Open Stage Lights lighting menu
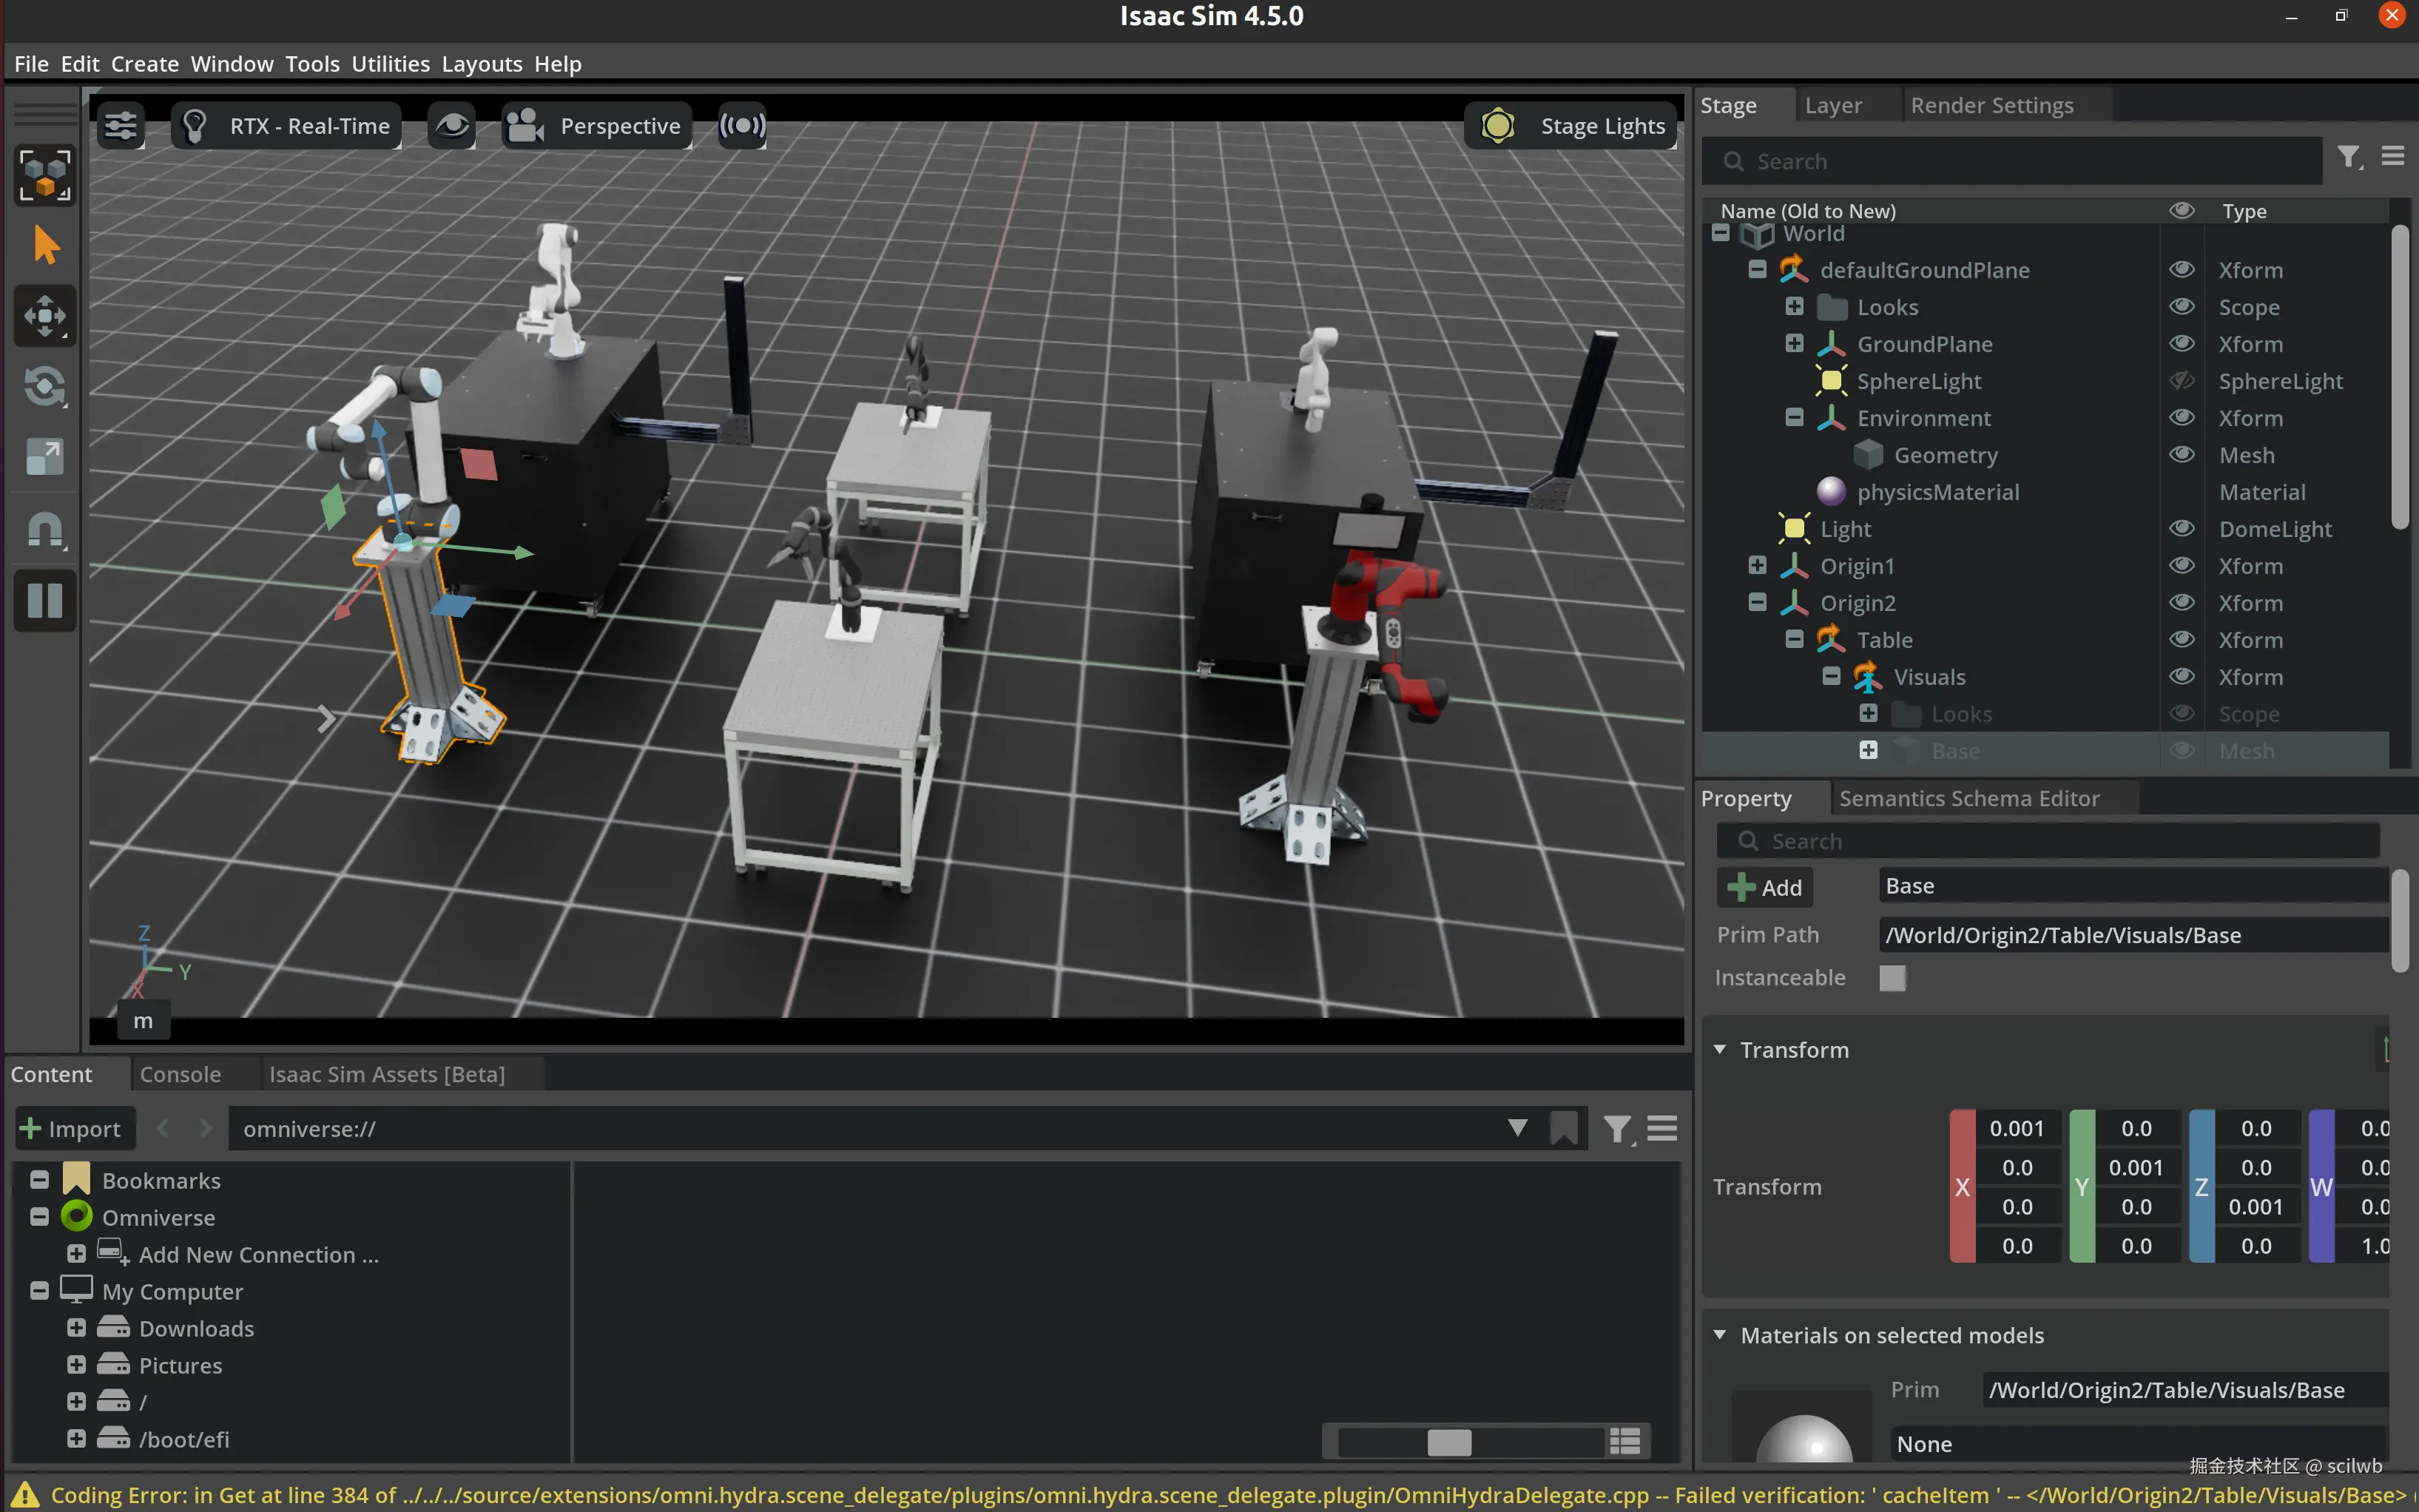Viewport: 2419px width, 1512px height. (x=1571, y=126)
